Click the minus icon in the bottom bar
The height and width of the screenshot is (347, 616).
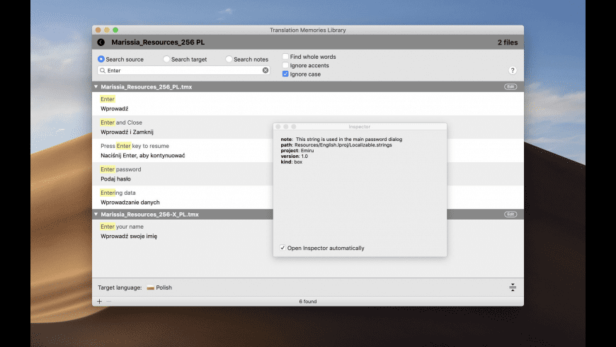pos(109,301)
